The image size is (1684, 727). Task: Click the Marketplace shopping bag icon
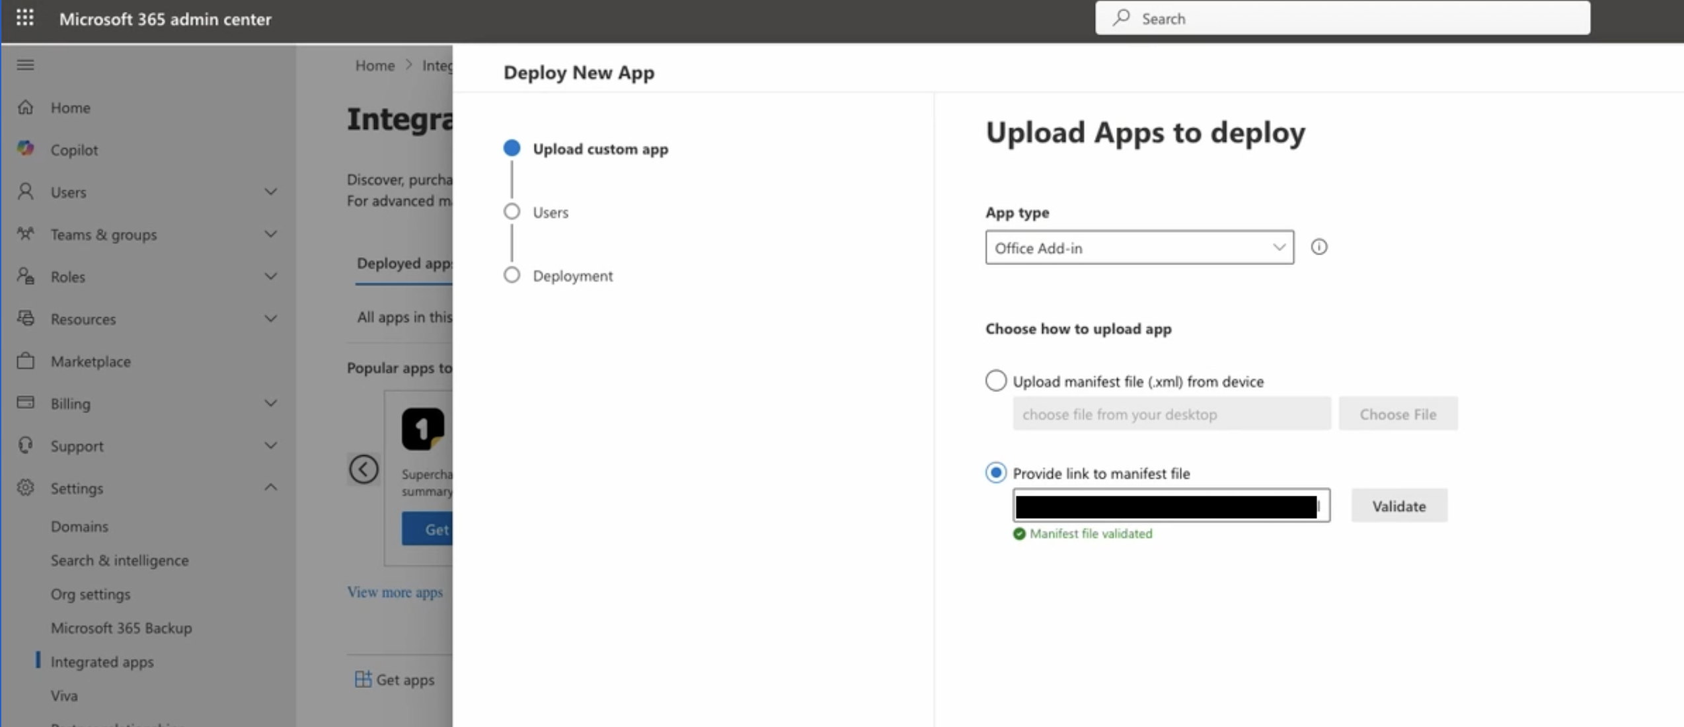click(x=25, y=361)
